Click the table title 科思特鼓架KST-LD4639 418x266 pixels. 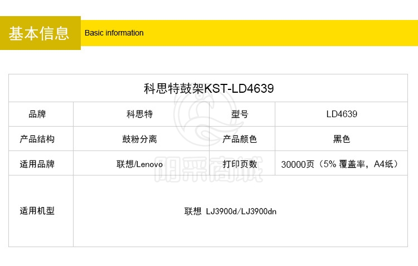tap(209, 88)
